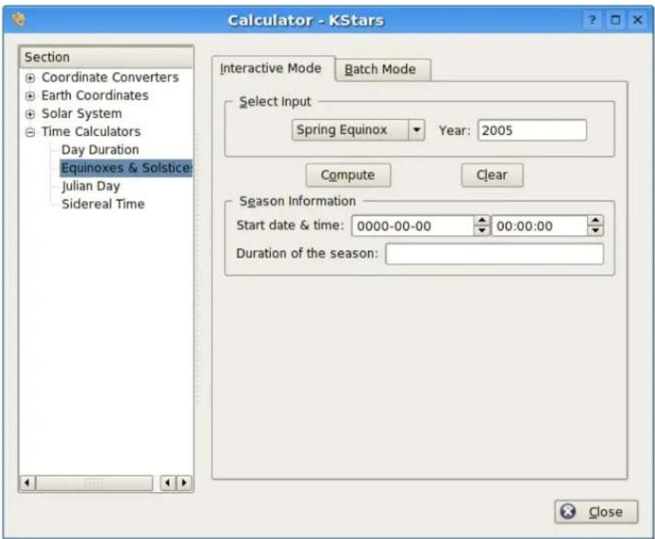Click the second scrollbar left arrow
Screen dimensions: 655x539
click(x=168, y=483)
